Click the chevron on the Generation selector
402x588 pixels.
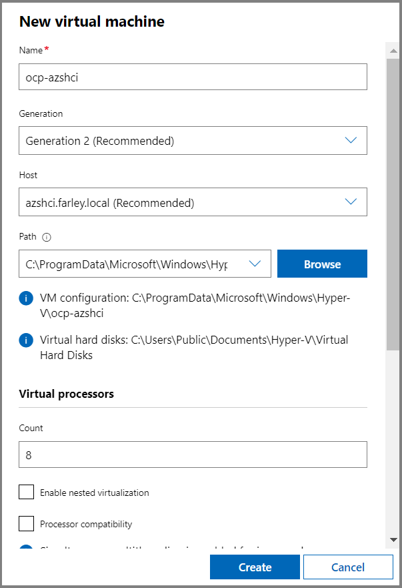tap(351, 140)
